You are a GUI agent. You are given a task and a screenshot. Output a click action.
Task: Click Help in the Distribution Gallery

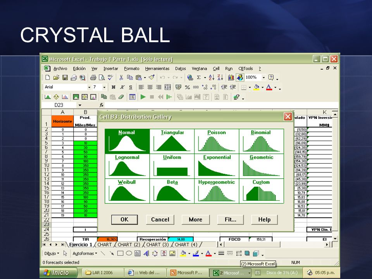(264, 219)
